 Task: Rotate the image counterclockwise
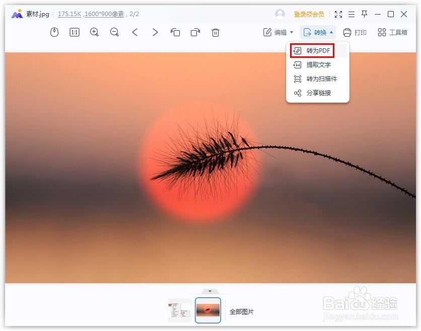[176, 32]
